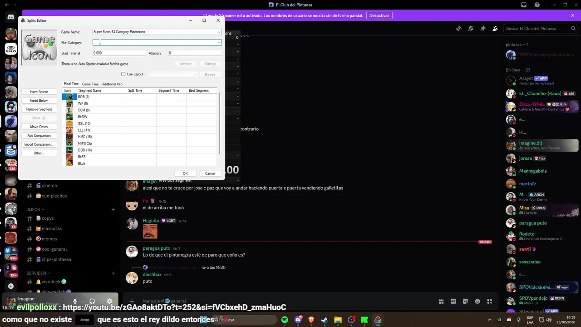Click the Move Down button

(x=39, y=127)
